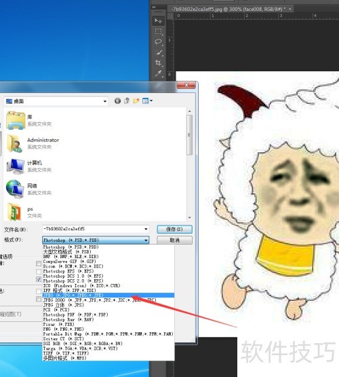Choose IFF 格式 from the list
The width and height of the screenshot is (339, 377).
[108, 290]
